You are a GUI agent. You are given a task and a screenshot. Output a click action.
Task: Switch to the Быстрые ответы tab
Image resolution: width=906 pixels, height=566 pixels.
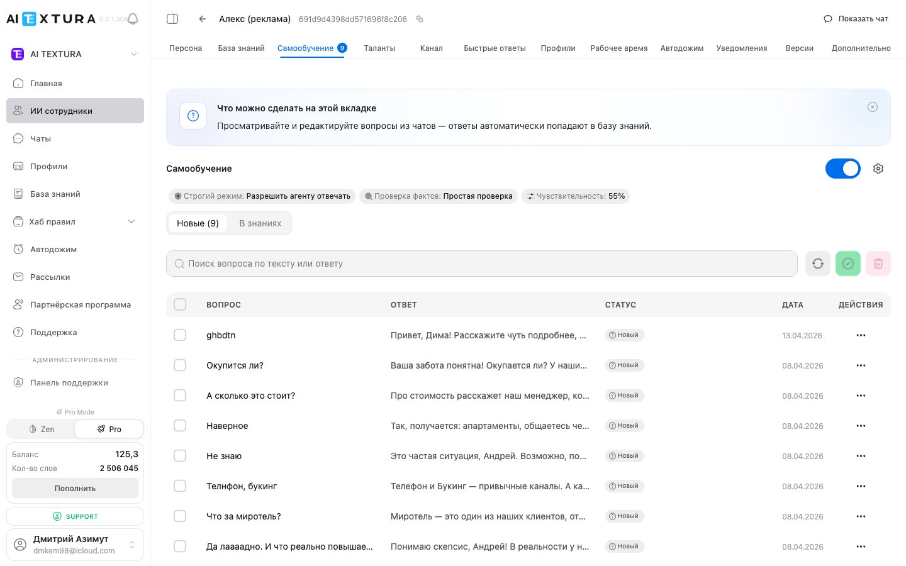(495, 48)
